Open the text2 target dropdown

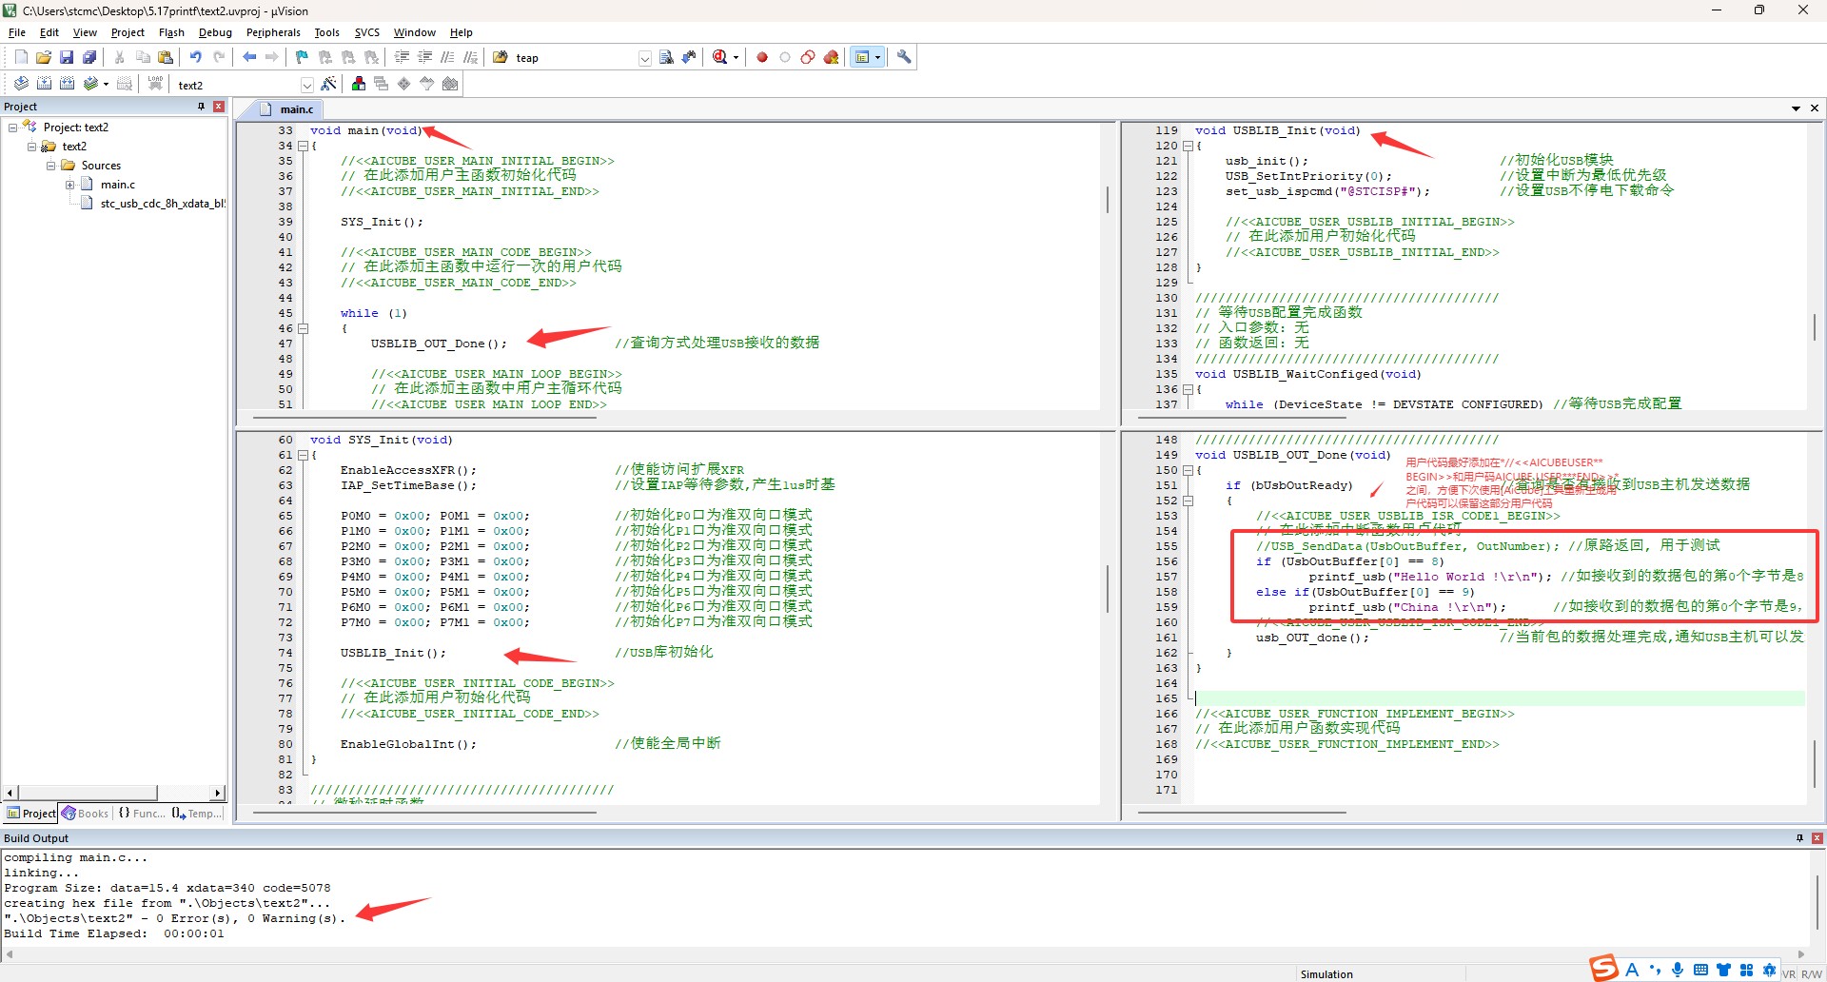click(x=306, y=85)
